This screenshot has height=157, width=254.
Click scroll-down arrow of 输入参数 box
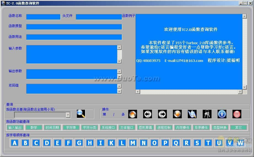tap(119, 61)
